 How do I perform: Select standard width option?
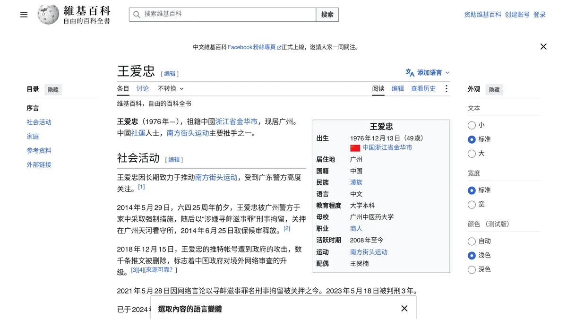472,190
